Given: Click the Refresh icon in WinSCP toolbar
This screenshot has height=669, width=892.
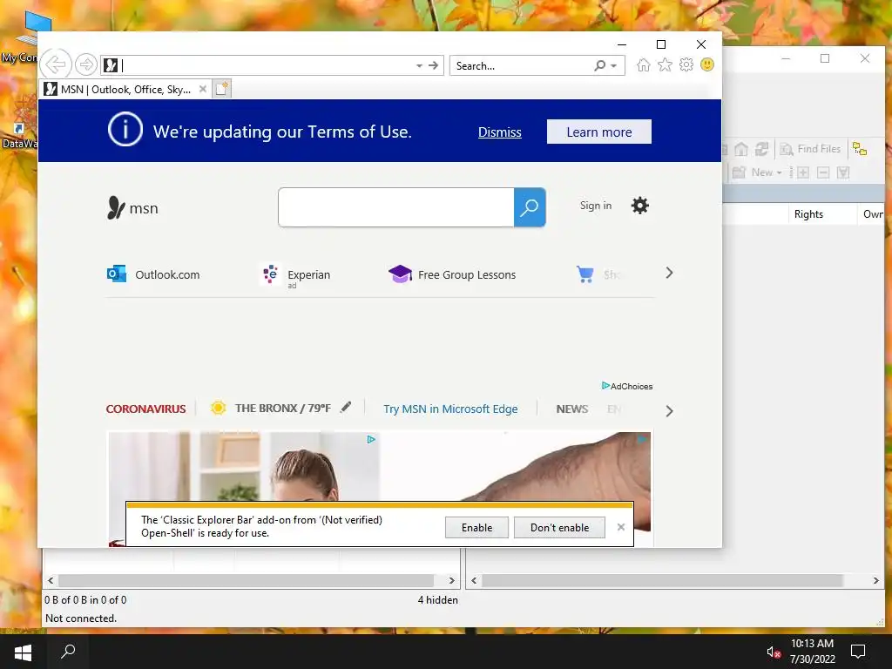Looking at the screenshot, I should click(x=761, y=149).
